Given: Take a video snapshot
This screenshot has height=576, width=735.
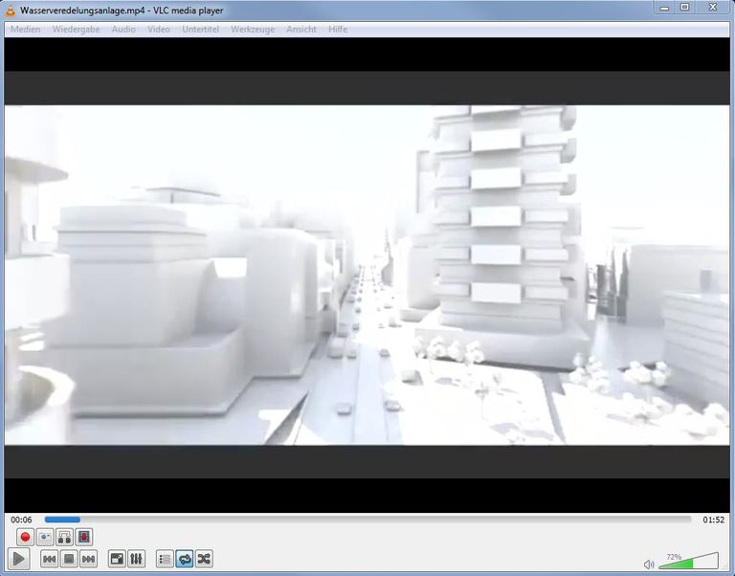Looking at the screenshot, I should [45, 537].
